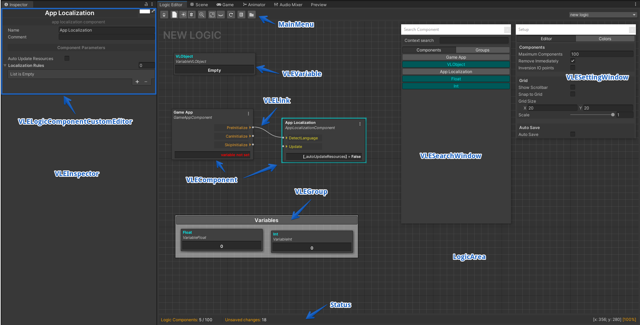This screenshot has height=325, width=640.
Task: Switch to the Scene tab
Action: pyautogui.click(x=199, y=4)
